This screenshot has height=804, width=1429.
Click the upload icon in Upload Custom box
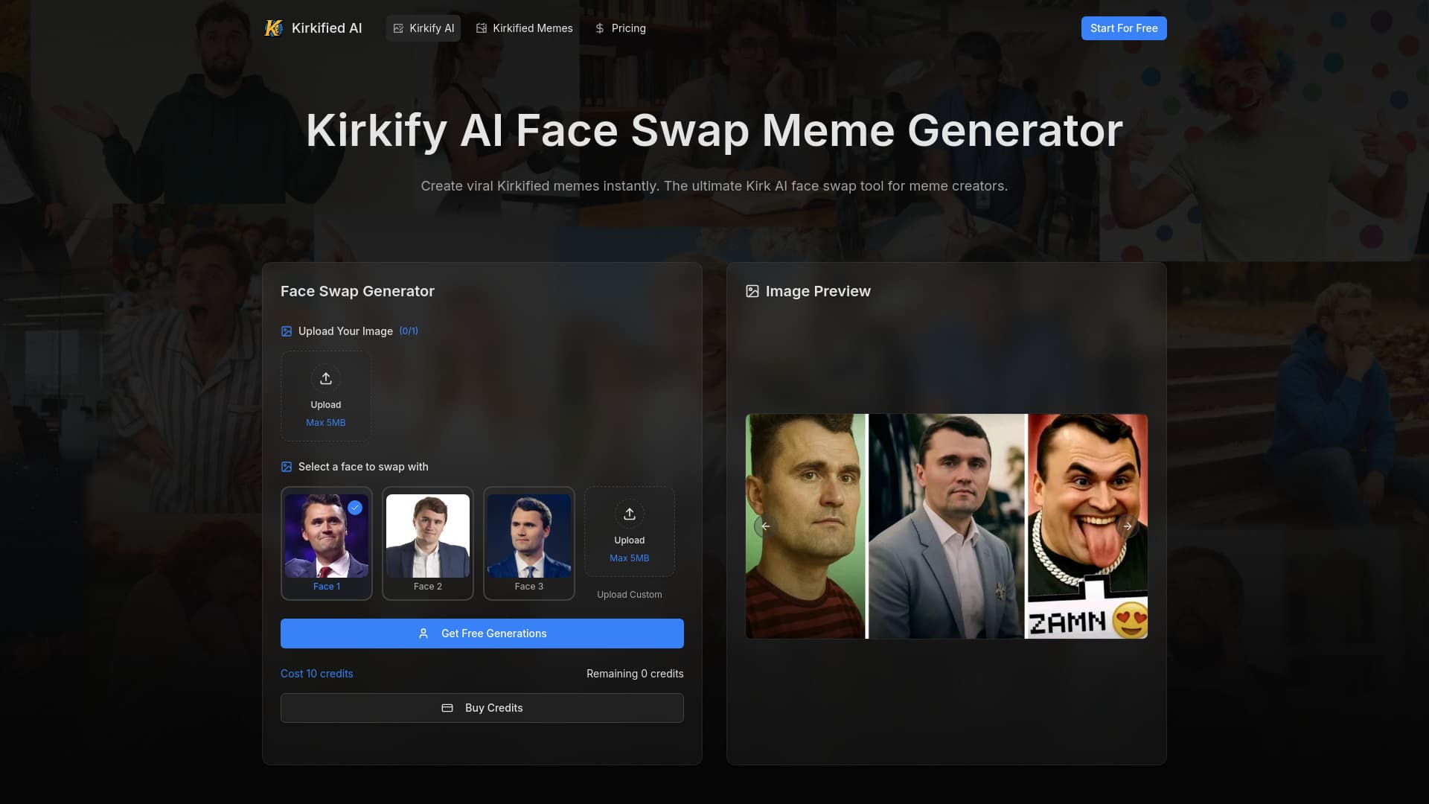(630, 514)
